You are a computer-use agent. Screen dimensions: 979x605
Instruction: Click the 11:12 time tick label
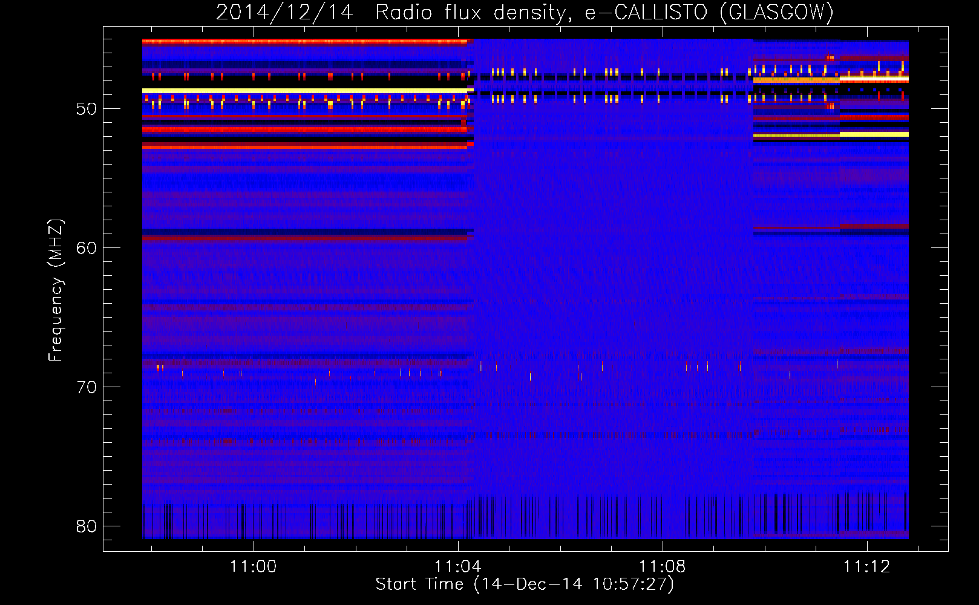867,566
